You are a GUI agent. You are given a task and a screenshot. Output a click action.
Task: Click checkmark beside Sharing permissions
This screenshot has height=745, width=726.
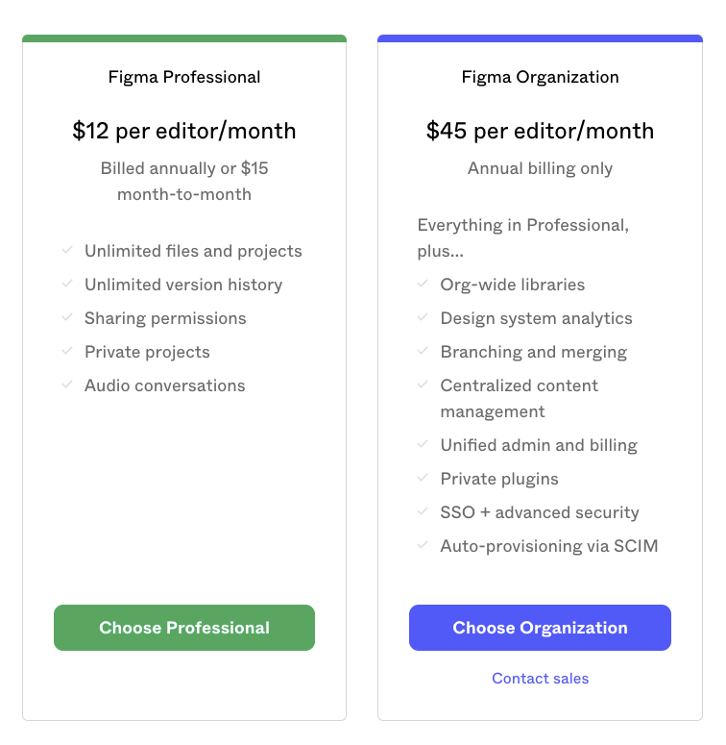tap(67, 317)
